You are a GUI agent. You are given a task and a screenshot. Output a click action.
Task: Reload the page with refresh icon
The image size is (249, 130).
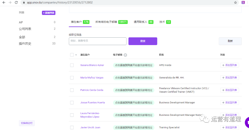[x=16, y=2]
